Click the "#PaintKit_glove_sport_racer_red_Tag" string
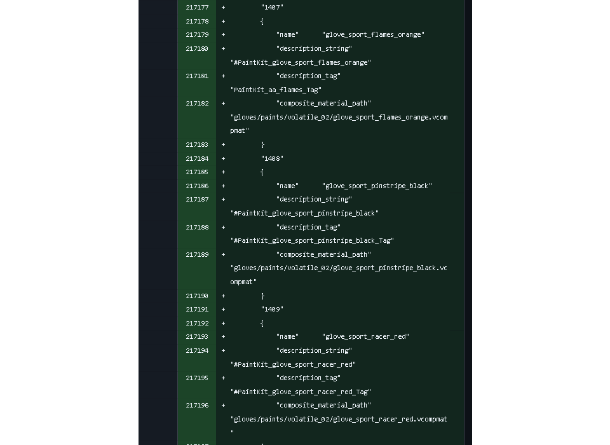This screenshot has width=610, height=445. (x=301, y=392)
